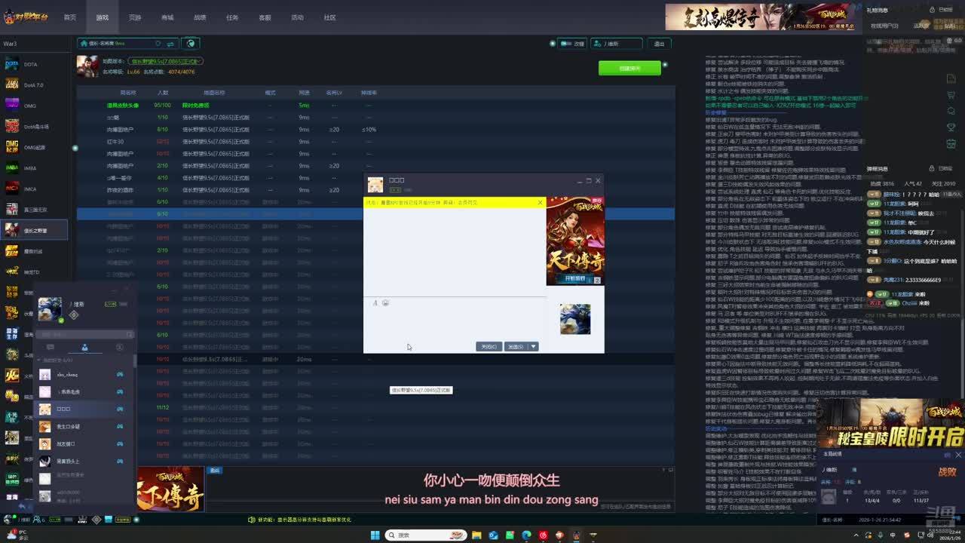This screenshot has height=543, width=965.
Task: Click the 退出 button in the room bar
Action: pyautogui.click(x=660, y=44)
